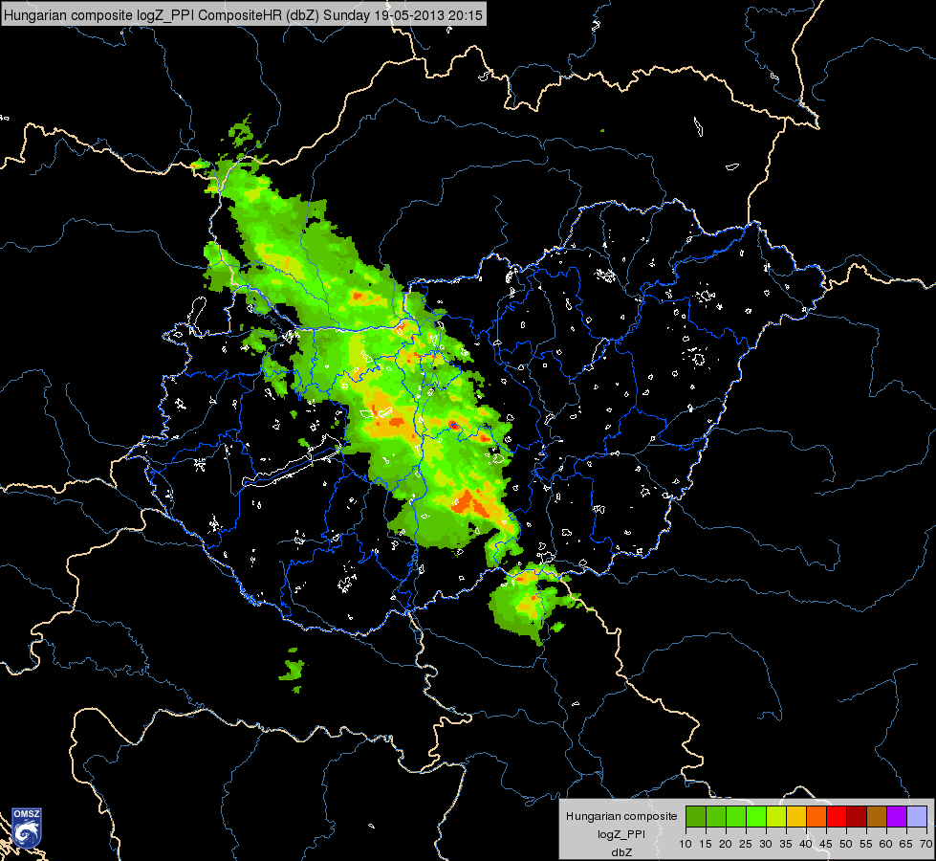Click the 'dbZ' unit label in legend
Screen dimensions: 936x861
(621, 852)
